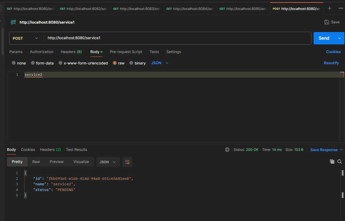
Task: Select the form-data radio option
Action: (33, 63)
